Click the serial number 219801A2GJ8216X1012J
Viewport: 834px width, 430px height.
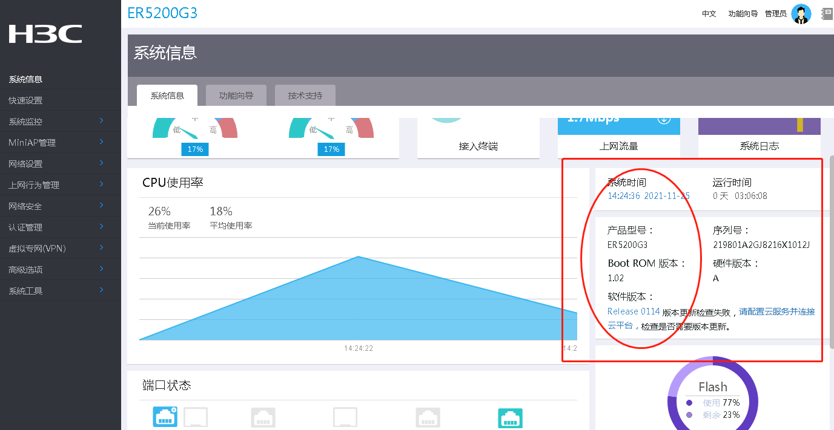761,245
